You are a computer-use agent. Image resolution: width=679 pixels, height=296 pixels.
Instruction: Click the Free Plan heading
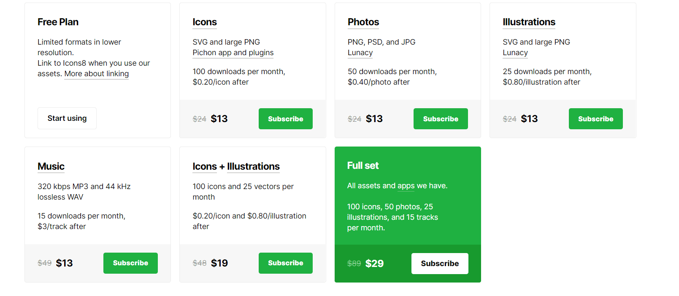point(58,22)
